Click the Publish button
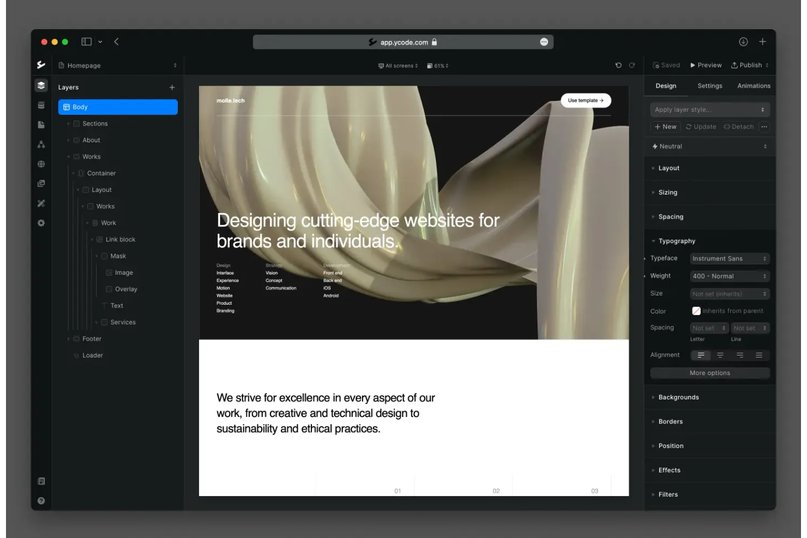 click(749, 65)
